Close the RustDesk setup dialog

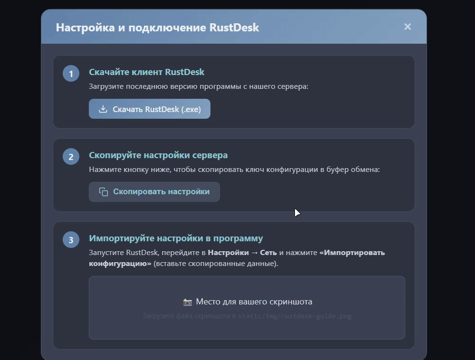[x=408, y=27]
